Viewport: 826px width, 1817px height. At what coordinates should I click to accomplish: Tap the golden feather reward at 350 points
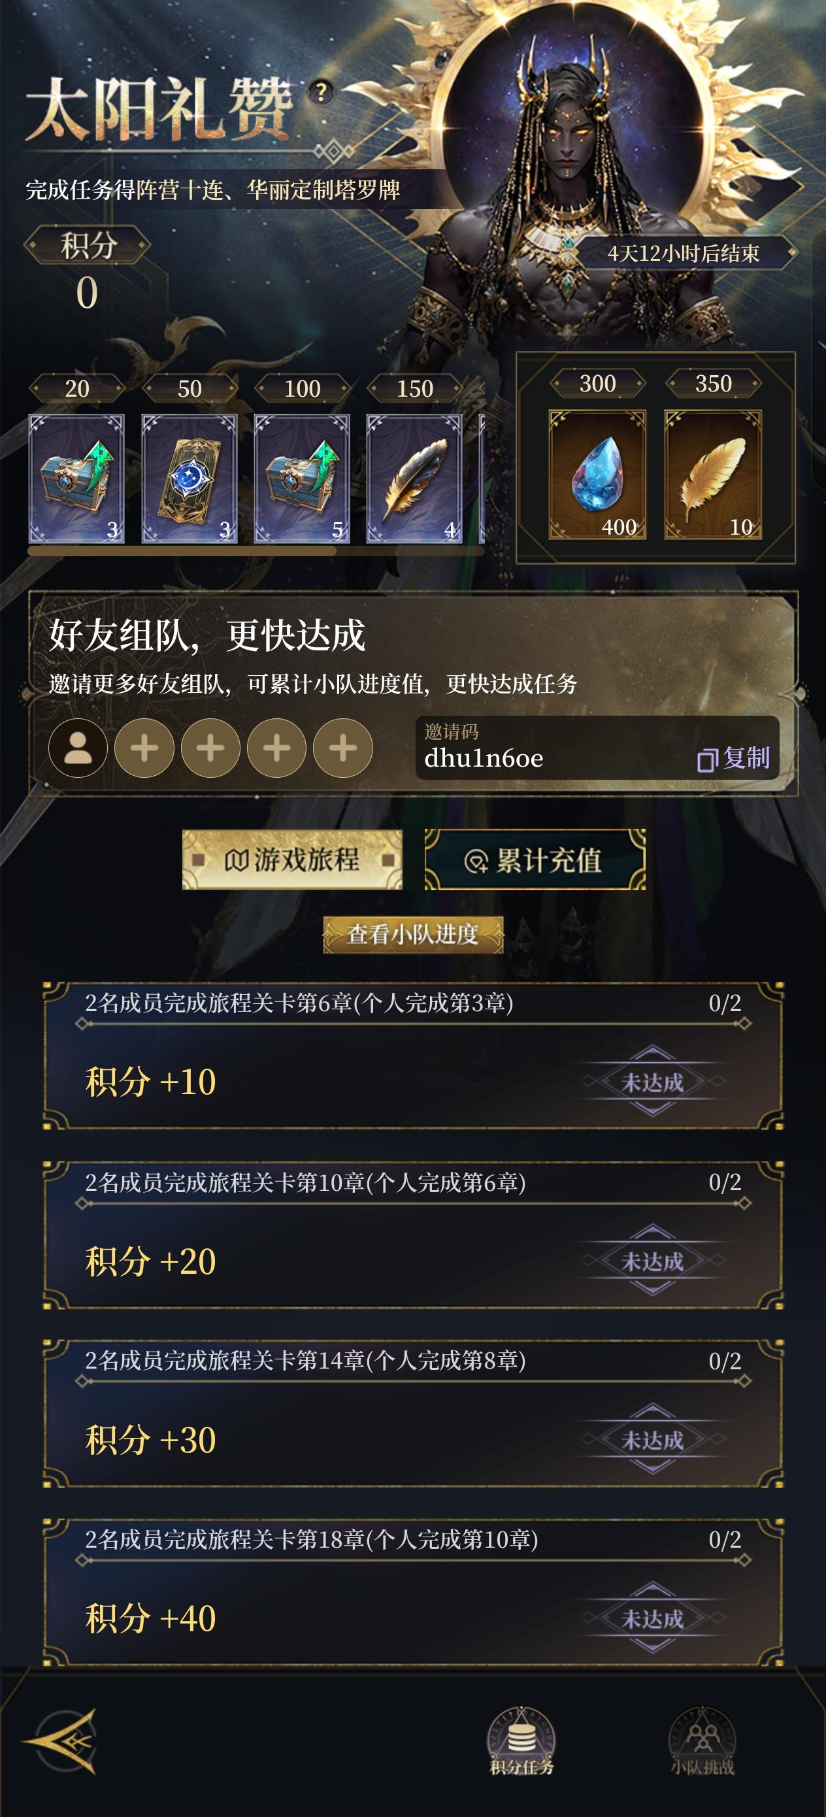[713, 475]
